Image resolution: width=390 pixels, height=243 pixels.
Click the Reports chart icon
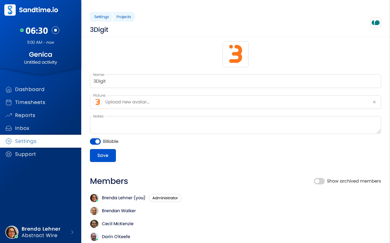click(x=9, y=115)
